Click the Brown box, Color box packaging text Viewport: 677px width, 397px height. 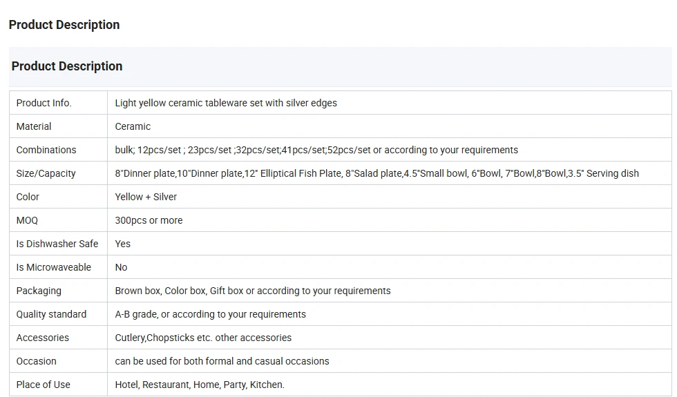[253, 291]
